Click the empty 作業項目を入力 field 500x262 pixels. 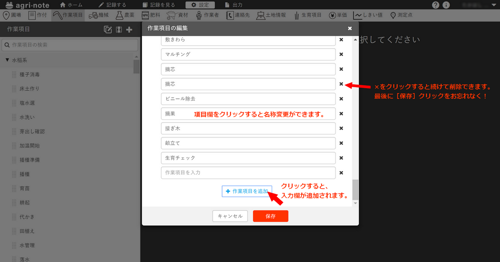pyautogui.click(x=248, y=173)
